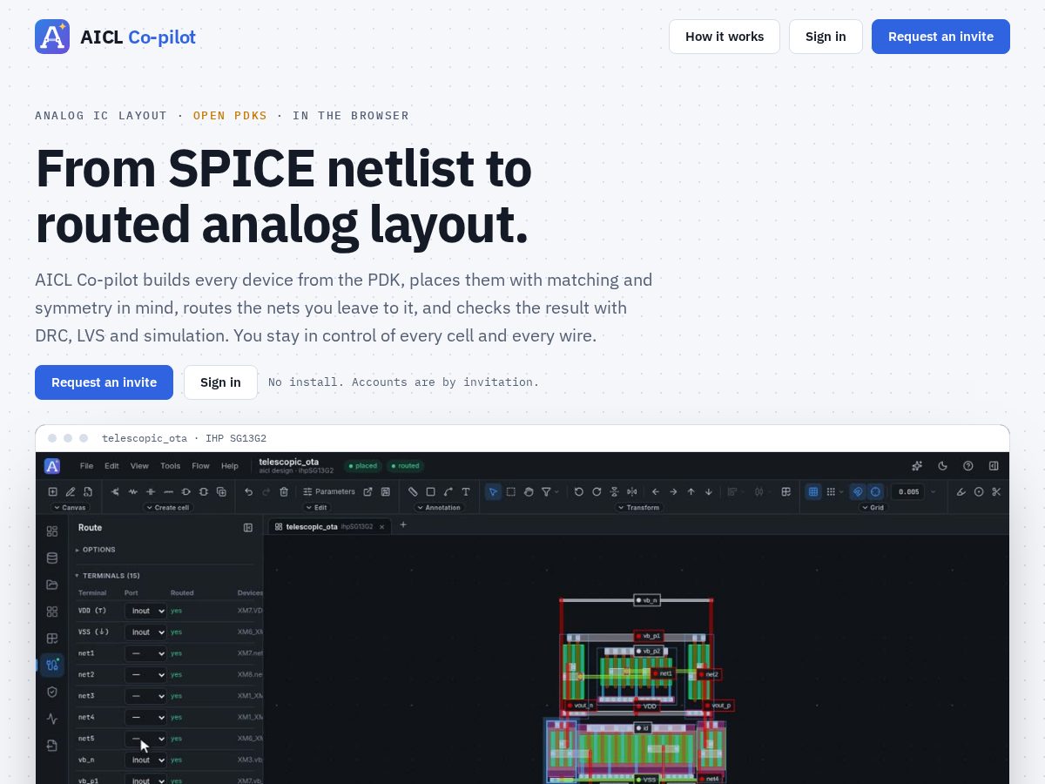Click the duplicate cell icon

pyautogui.click(x=221, y=491)
